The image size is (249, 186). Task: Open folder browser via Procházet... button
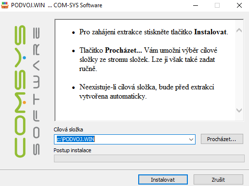[222, 139]
